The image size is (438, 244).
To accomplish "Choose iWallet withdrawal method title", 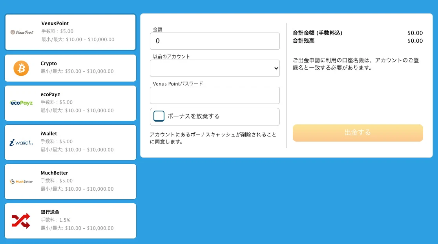I will click(49, 133).
